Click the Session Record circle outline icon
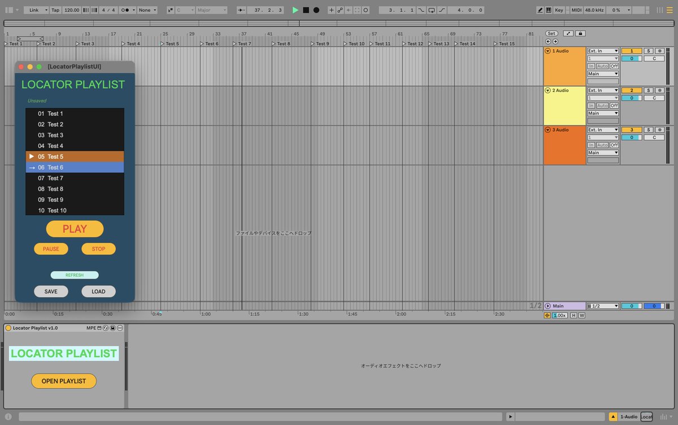Screen dimensions: 678x425 pos(366,10)
